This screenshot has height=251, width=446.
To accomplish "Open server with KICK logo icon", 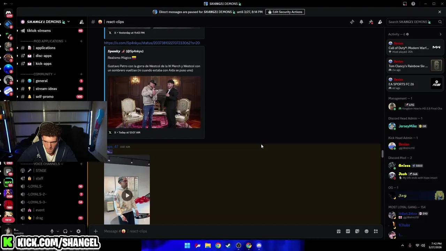I will coord(8,182).
